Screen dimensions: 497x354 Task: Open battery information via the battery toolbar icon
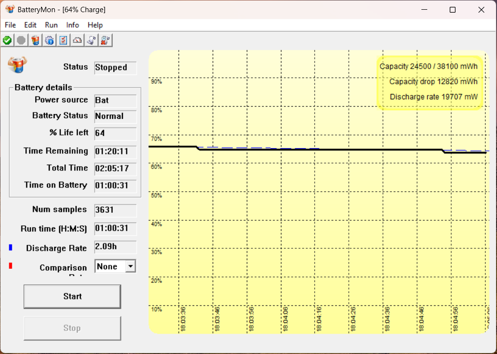click(36, 40)
